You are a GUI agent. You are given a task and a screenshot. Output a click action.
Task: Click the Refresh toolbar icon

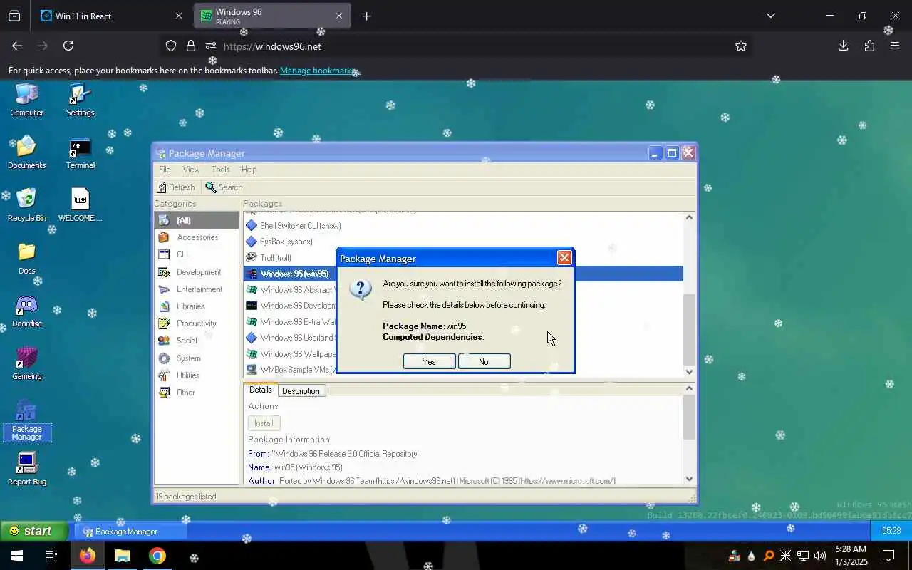pos(176,187)
